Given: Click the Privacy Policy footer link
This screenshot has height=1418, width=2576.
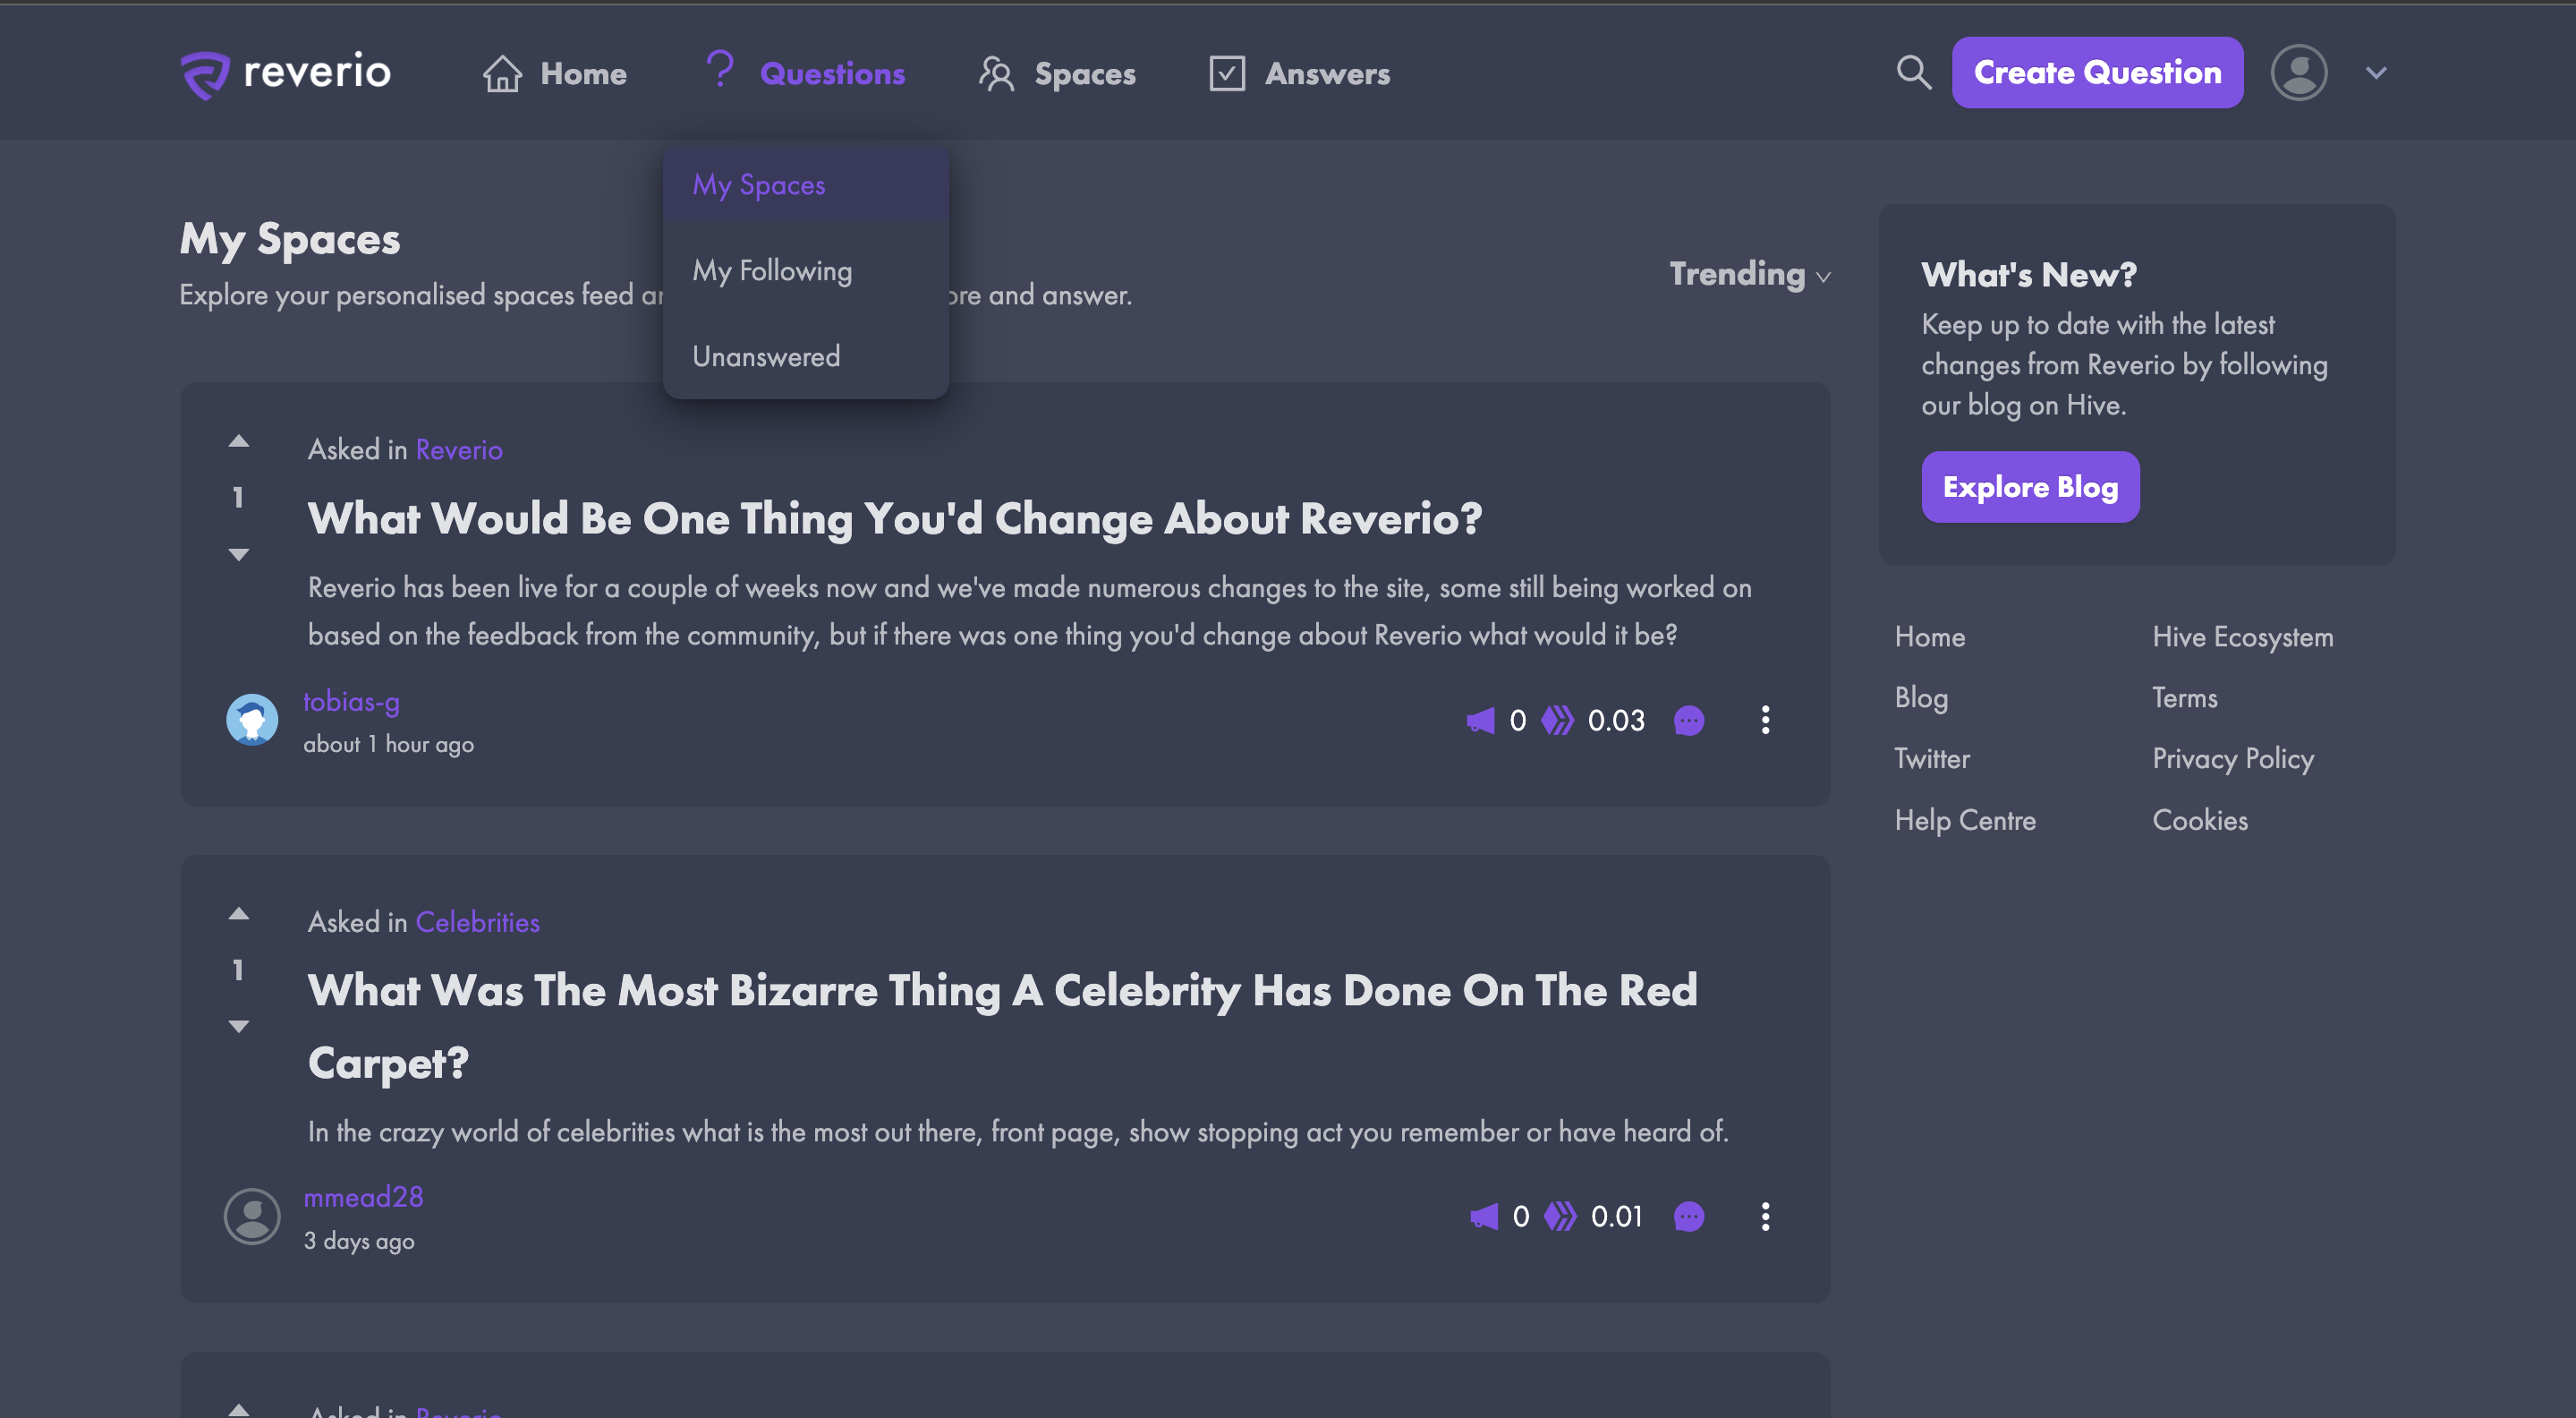Looking at the screenshot, I should click(x=2233, y=758).
